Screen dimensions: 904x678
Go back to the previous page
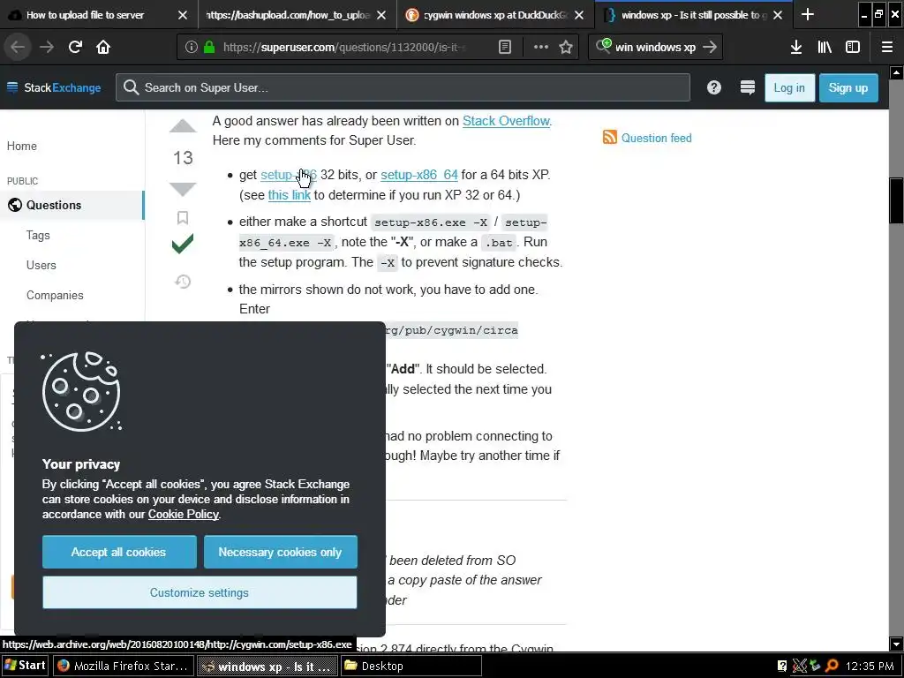point(18,48)
